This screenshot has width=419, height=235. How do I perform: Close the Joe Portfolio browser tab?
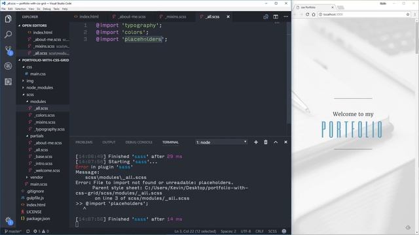[333, 7]
